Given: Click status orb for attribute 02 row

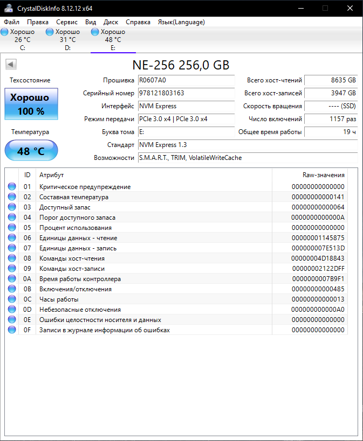Looking at the screenshot, I should pyautogui.click(x=12, y=197).
